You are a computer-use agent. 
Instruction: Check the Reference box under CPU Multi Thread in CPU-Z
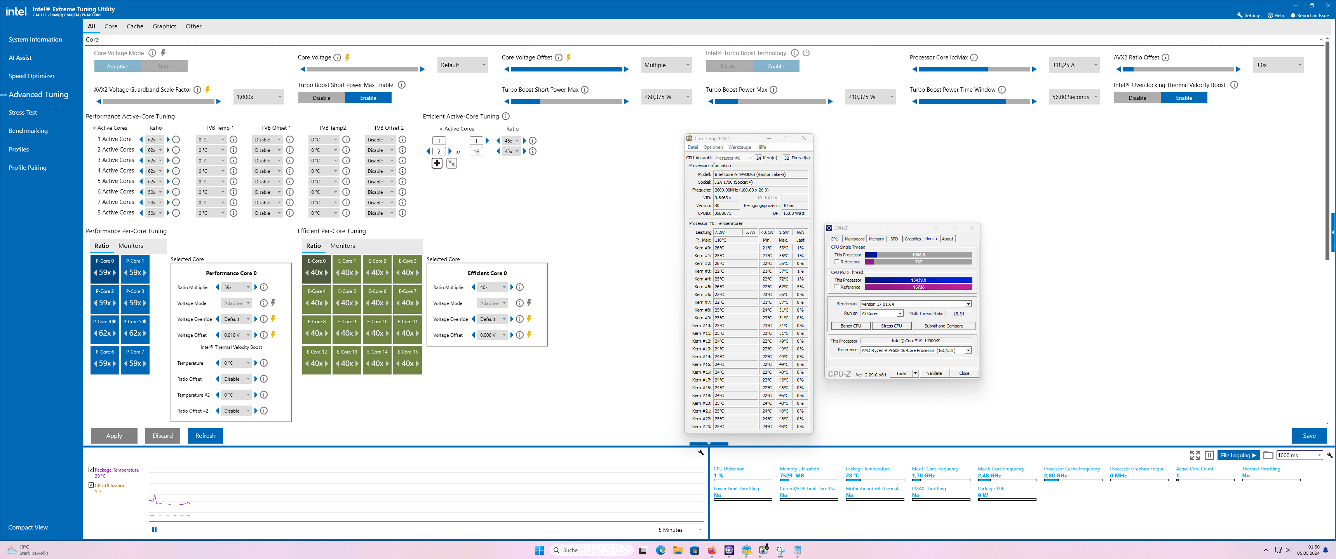836,287
